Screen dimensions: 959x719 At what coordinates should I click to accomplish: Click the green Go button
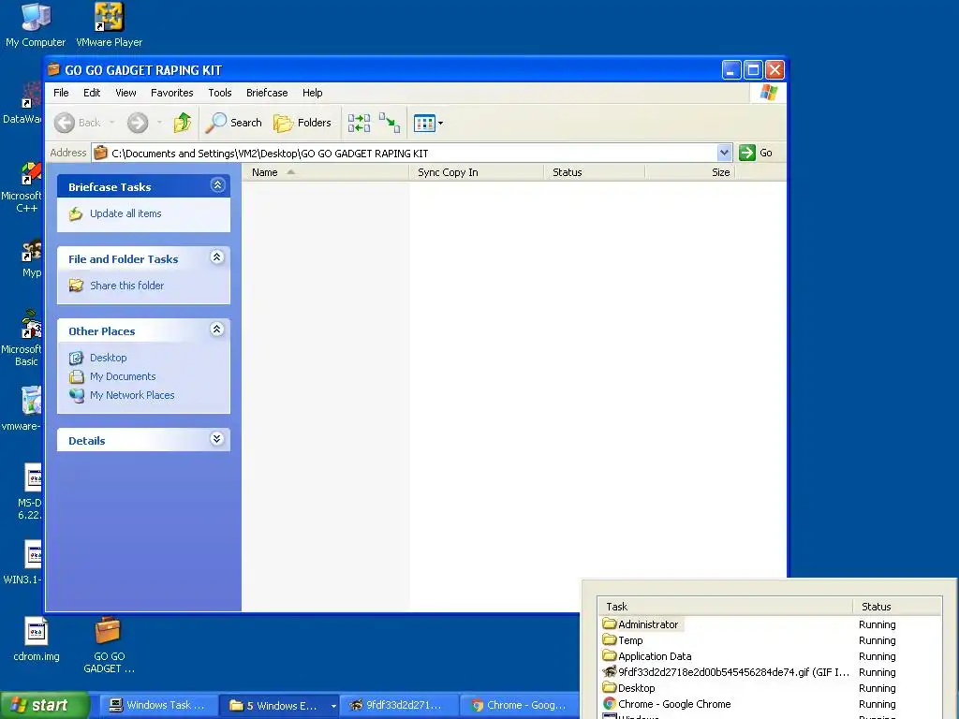coord(757,153)
